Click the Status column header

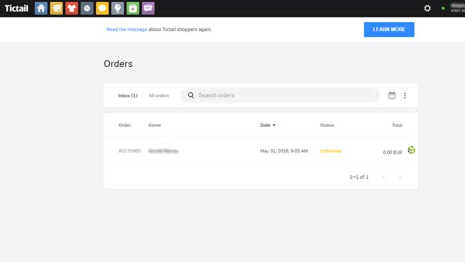[x=327, y=125]
